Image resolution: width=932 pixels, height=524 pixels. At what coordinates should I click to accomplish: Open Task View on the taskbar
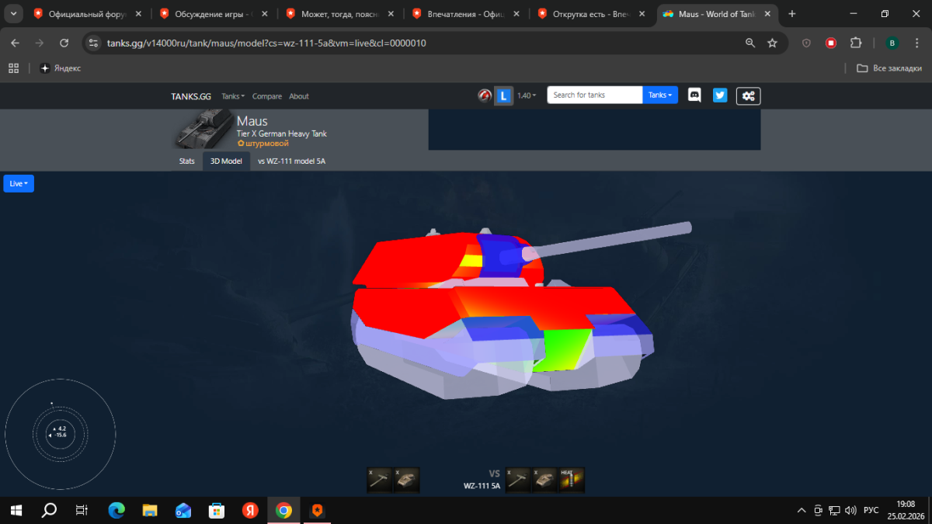click(82, 510)
